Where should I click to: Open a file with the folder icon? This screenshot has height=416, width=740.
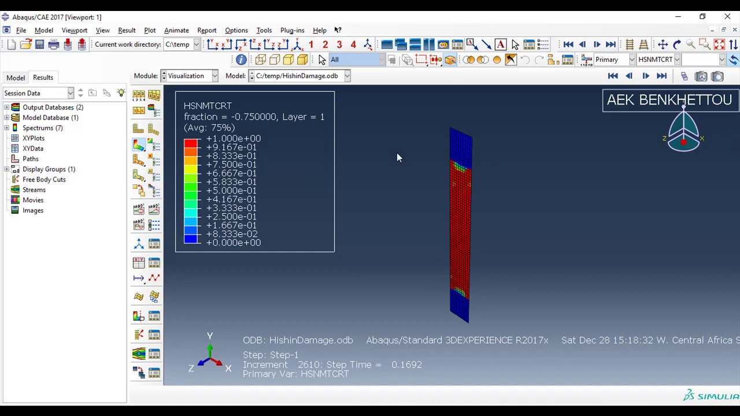coord(25,44)
